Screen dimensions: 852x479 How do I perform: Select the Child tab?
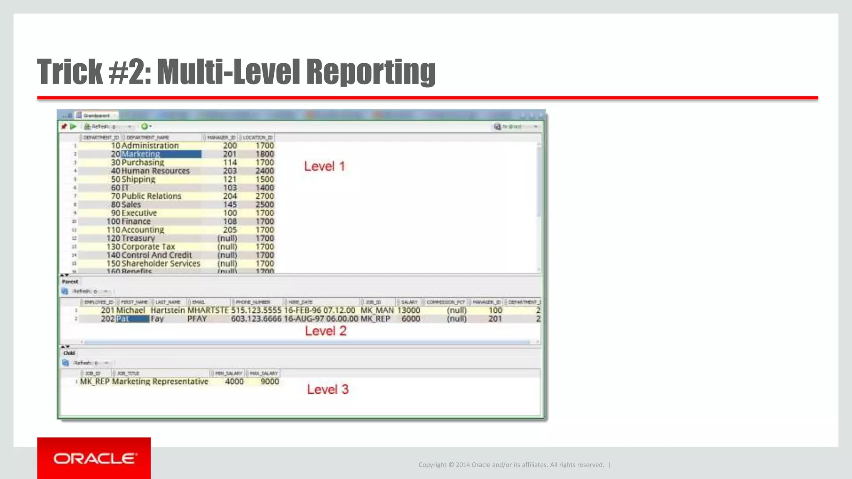coord(69,353)
